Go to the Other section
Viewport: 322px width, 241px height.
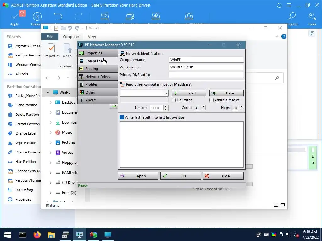[x=98, y=92]
